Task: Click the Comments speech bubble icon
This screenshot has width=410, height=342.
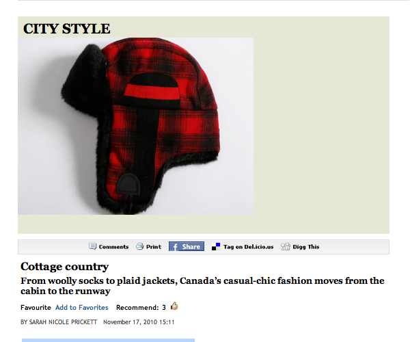Action: point(92,246)
